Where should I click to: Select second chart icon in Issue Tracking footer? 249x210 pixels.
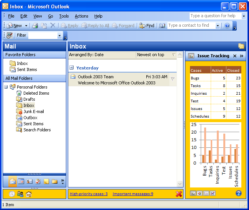(x=200, y=193)
